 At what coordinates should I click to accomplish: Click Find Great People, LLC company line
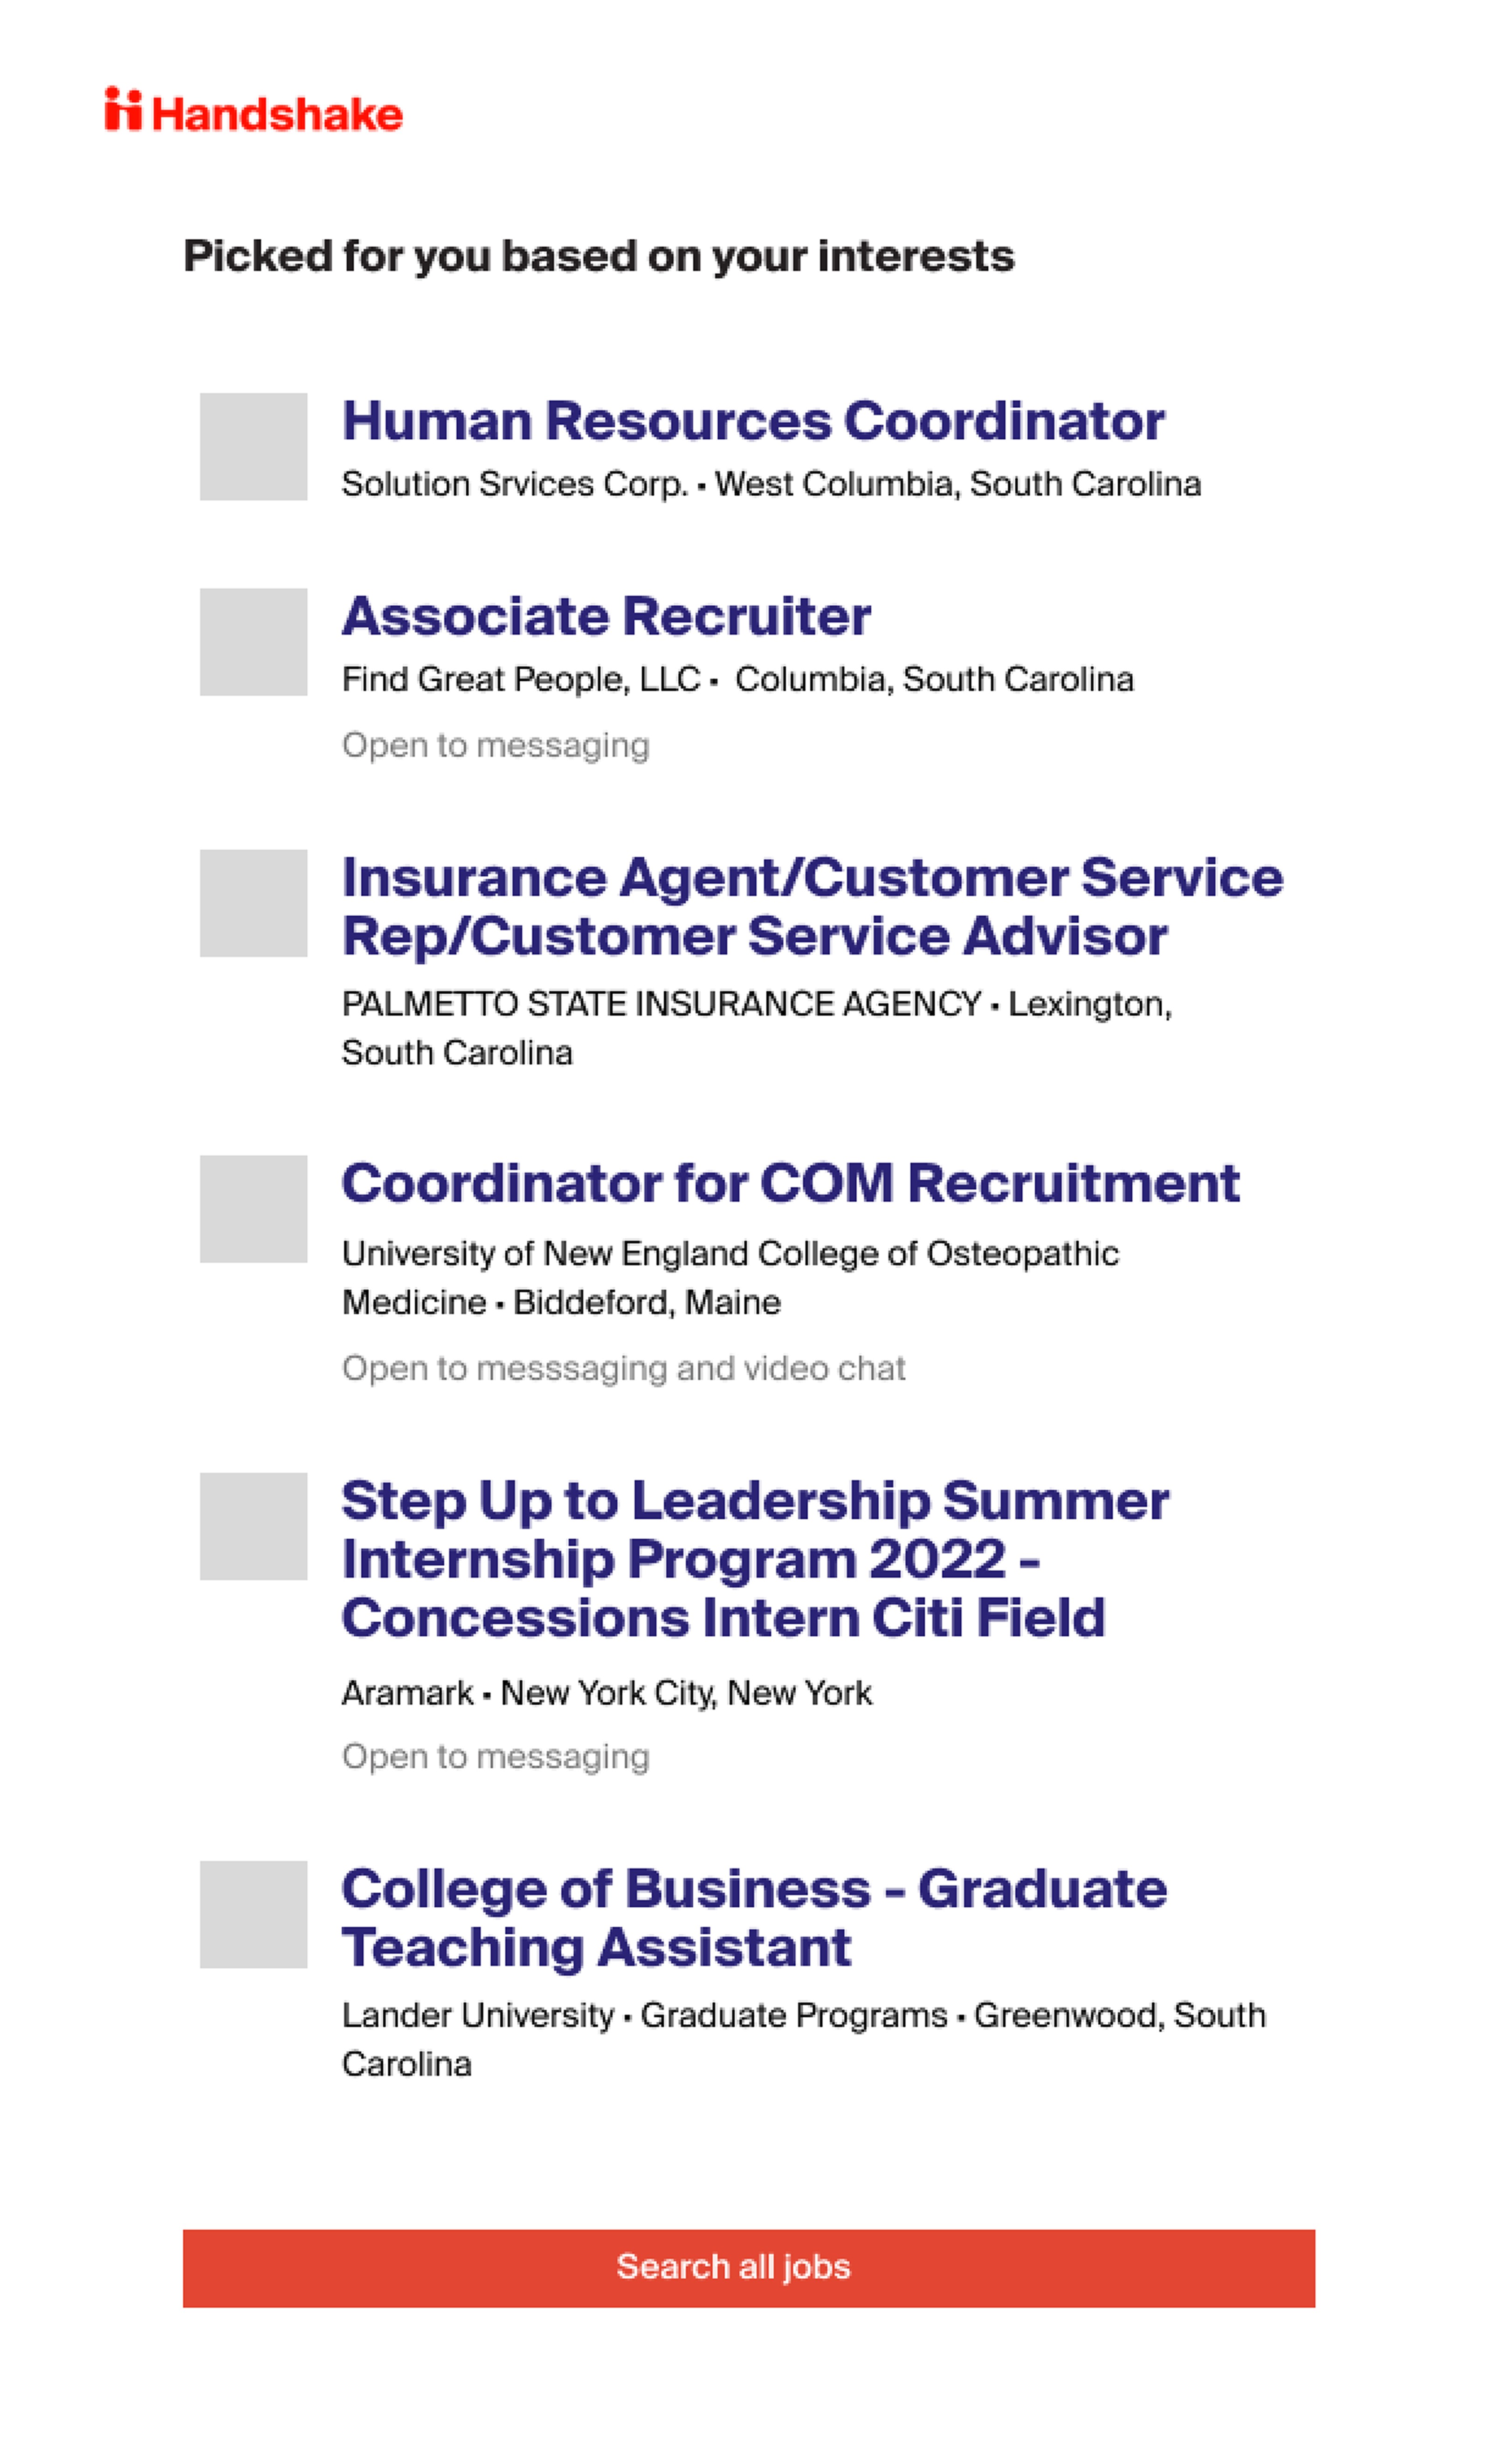[x=737, y=680]
